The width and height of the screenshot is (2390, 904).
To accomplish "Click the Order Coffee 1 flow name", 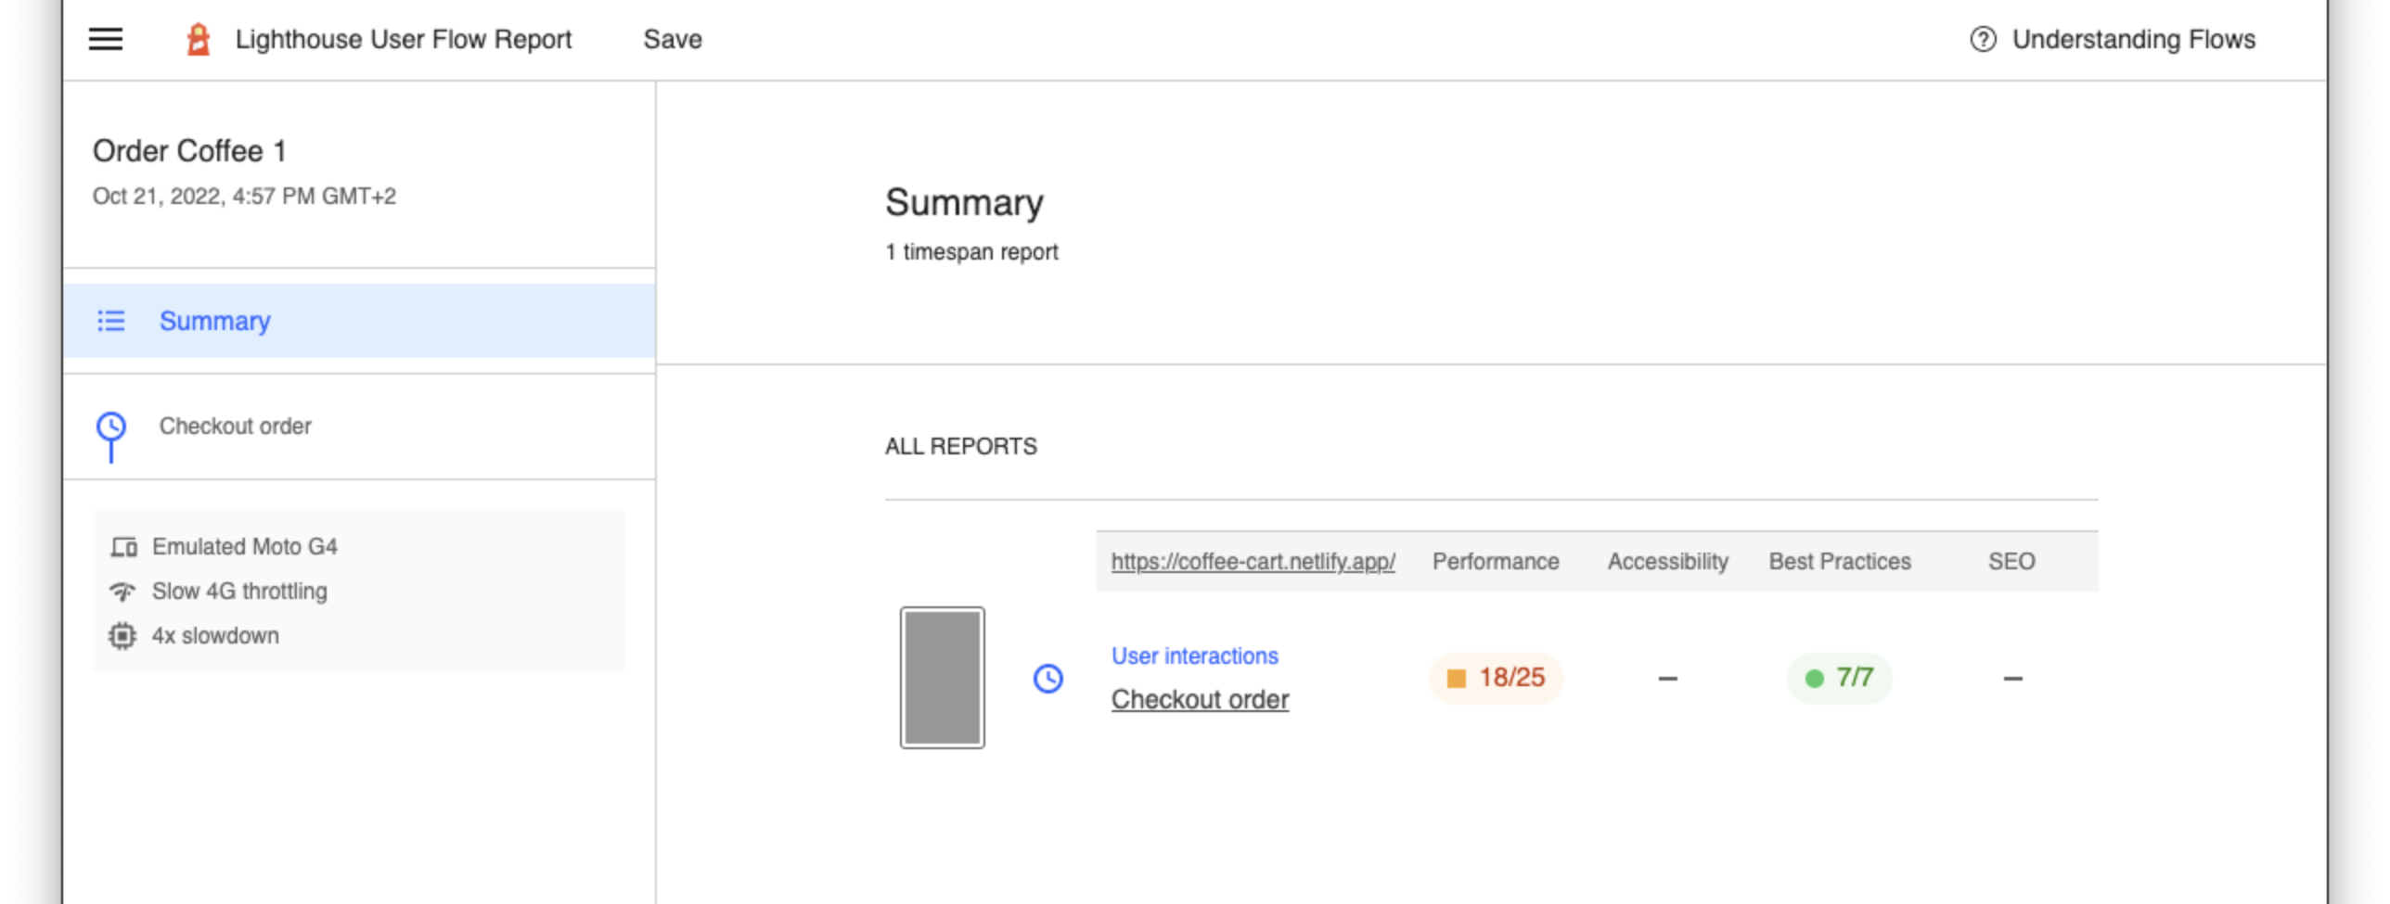I will (189, 150).
